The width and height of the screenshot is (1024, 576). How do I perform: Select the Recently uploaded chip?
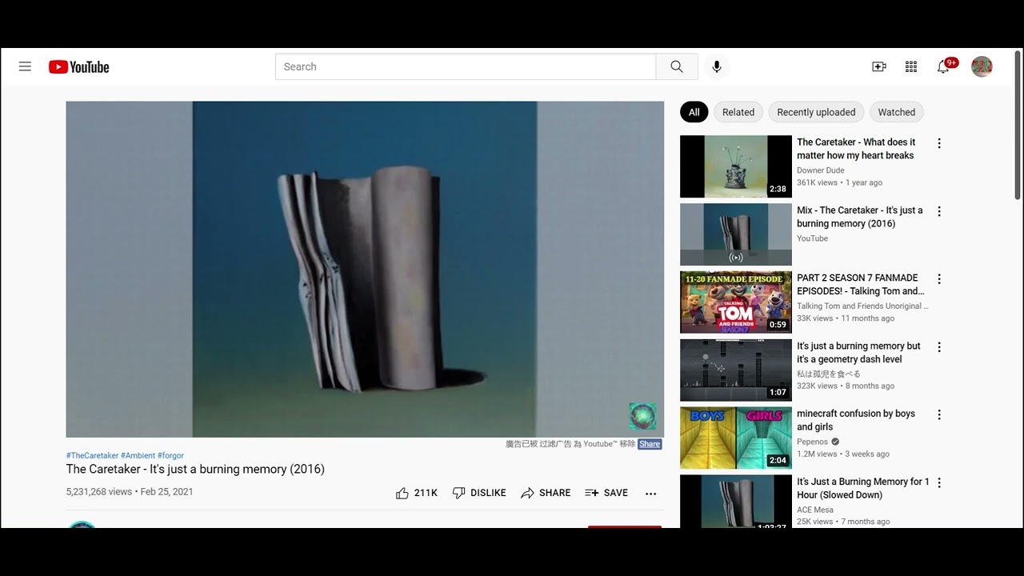tap(816, 112)
